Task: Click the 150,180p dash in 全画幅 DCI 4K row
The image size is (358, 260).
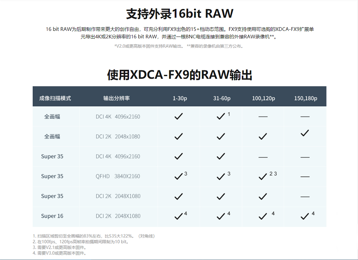Action: coord(305,117)
